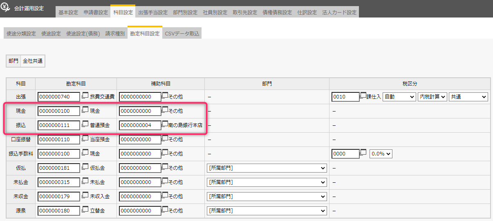This screenshot has height=221, width=493.
Task: Open account lookup icon next to 未収入金
Action: click(85, 196)
